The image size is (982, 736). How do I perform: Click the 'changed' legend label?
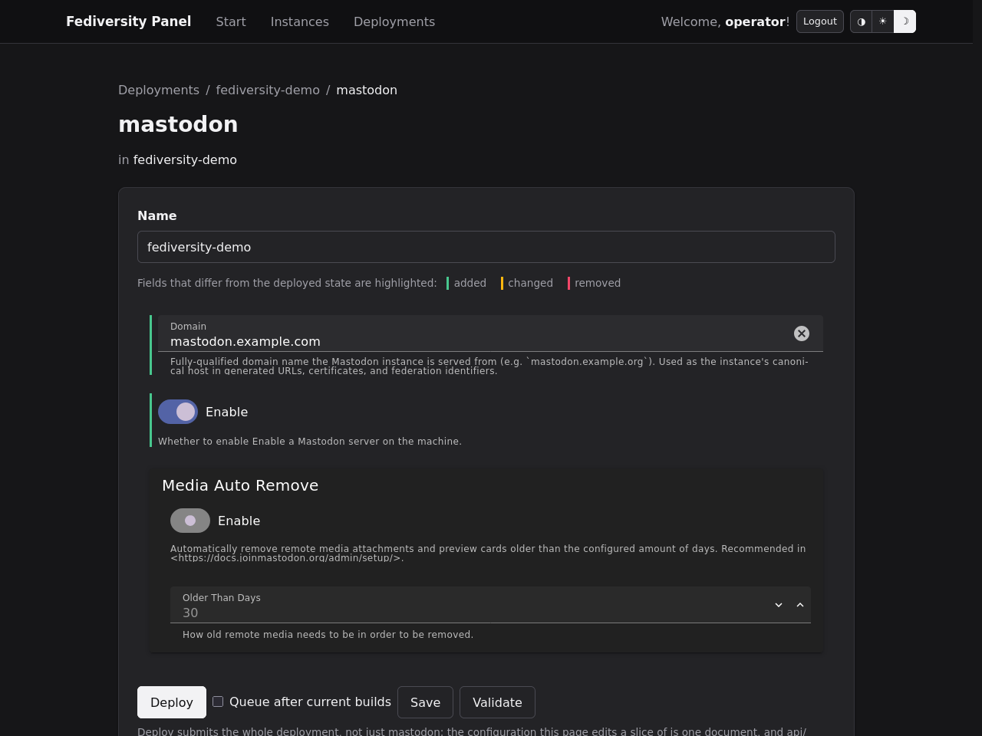point(530,283)
